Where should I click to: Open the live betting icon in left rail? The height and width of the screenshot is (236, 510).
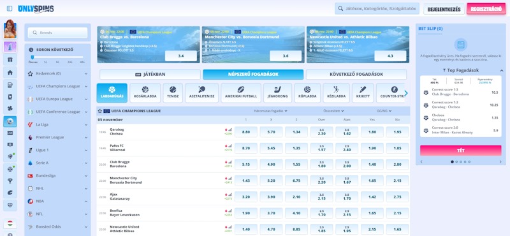tap(10, 133)
